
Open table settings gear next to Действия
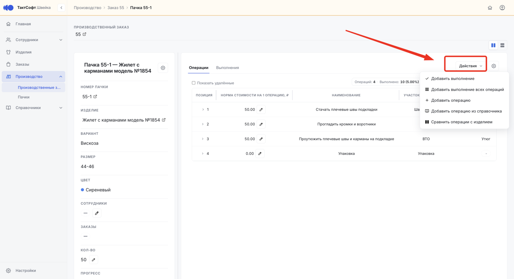coord(494,66)
